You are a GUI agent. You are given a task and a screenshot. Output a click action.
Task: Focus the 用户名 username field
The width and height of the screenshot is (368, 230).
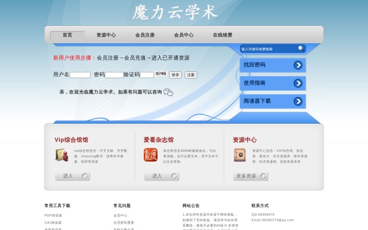(80, 75)
